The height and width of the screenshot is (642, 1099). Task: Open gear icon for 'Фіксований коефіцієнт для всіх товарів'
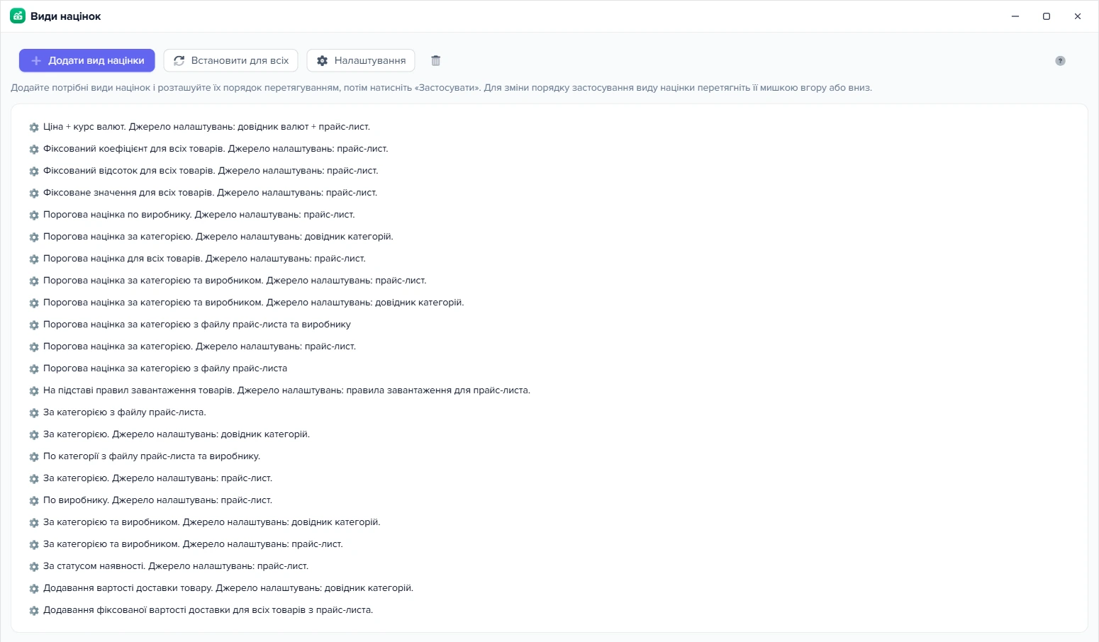point(34,150)
